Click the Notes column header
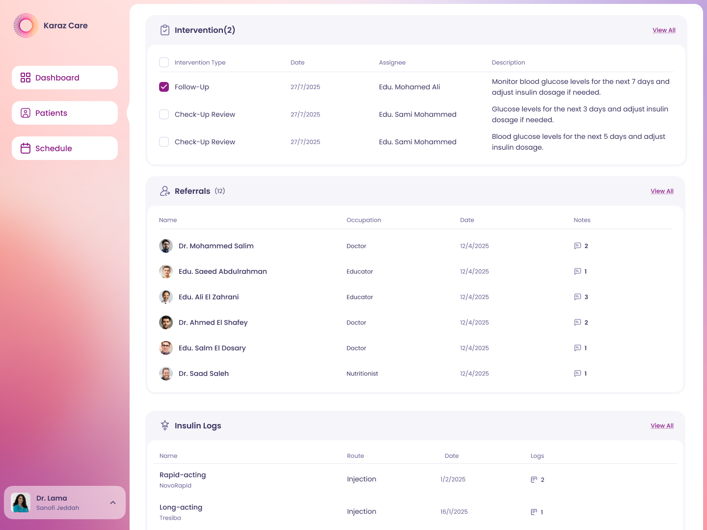 [582, 220]
